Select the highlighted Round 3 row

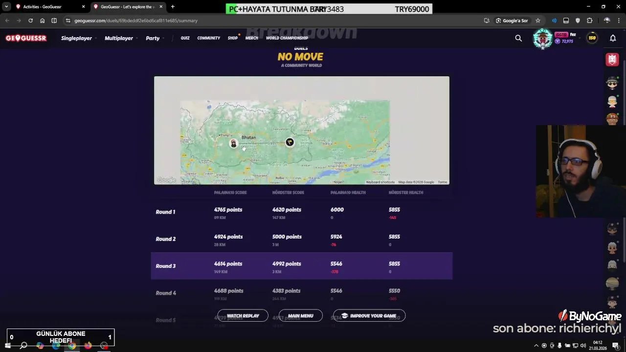point(302,266)
